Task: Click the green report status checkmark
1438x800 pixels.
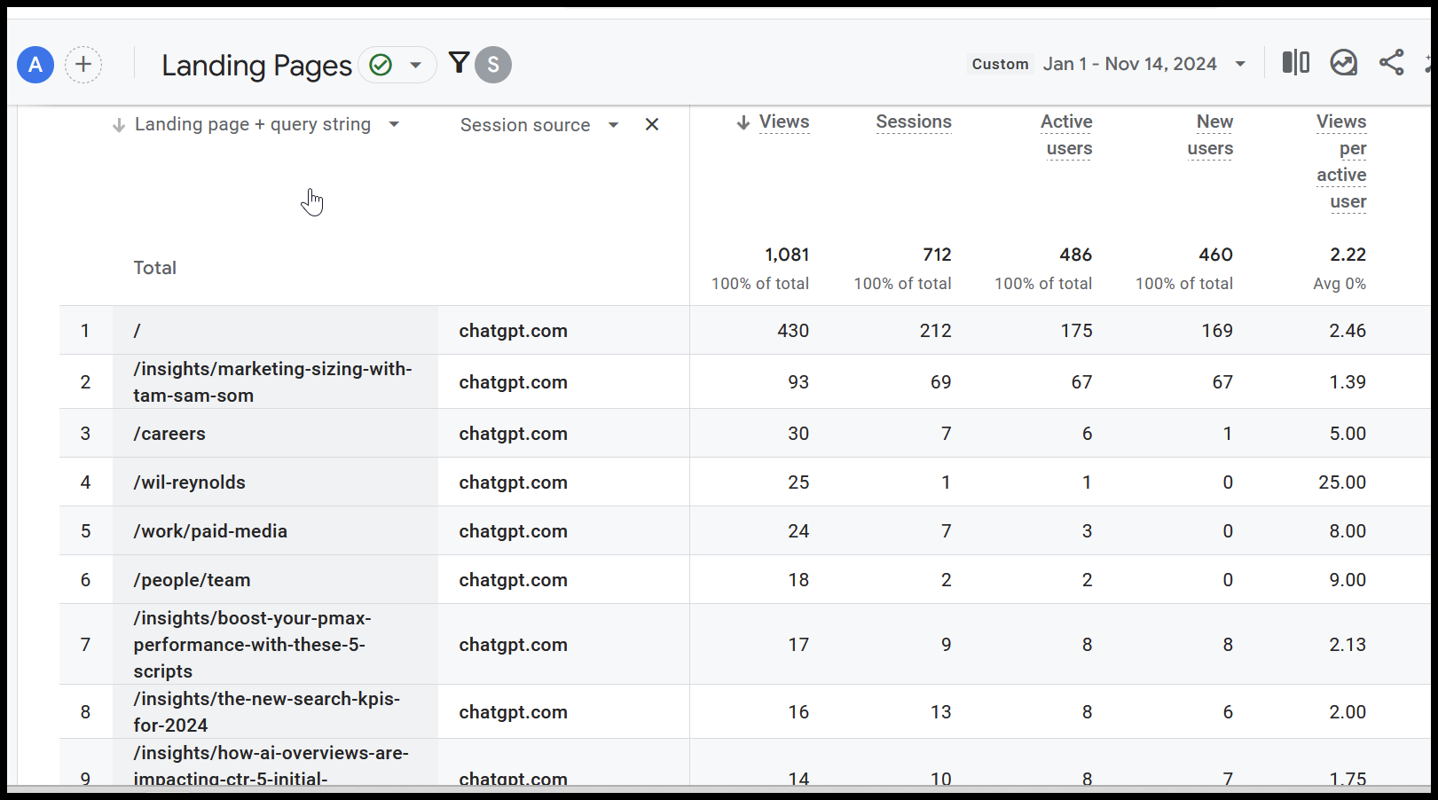Action: tap(381, 65)
